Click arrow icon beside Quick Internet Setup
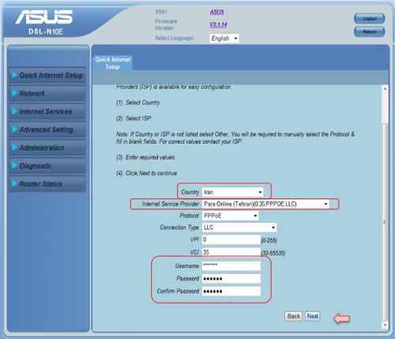395x339 pixels. [14, 75]
